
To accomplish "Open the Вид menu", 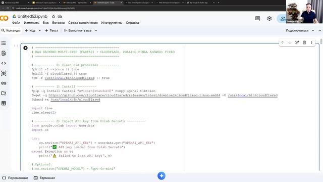I will point(45,23).
